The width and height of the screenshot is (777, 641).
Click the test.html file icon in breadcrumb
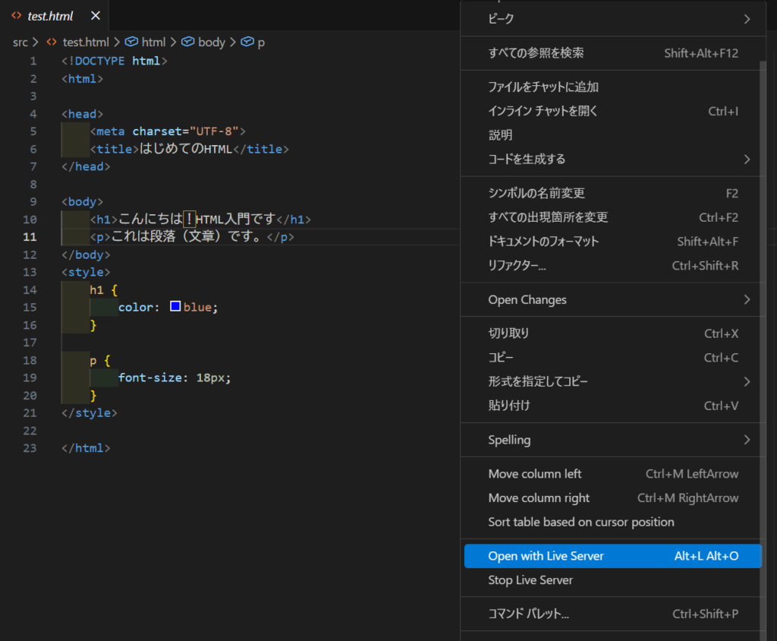point(52,43)
